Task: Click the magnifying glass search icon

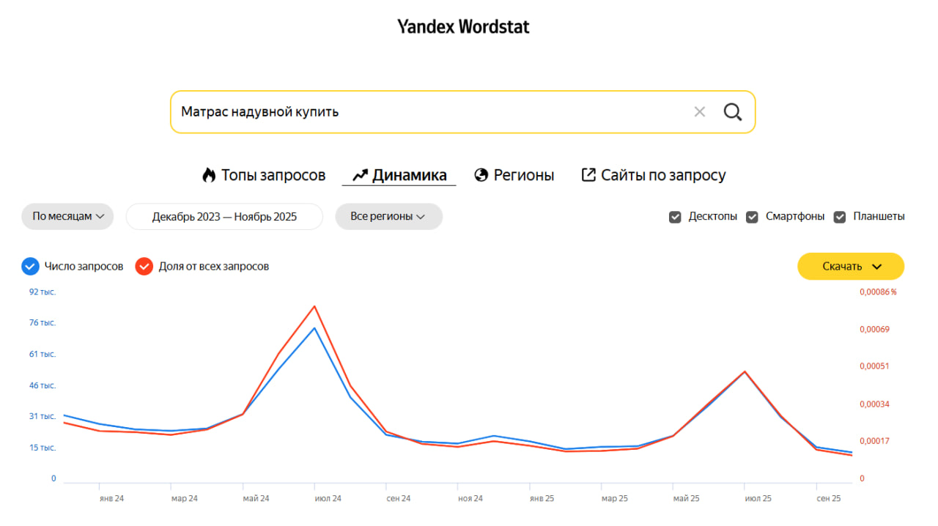Action: click(733, 112)
